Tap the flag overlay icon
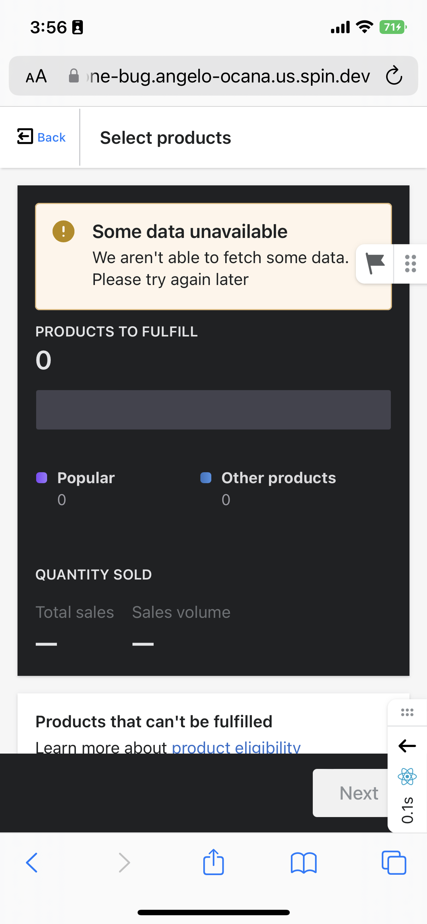This screenshot has width=427, height=924. point(375,263)
